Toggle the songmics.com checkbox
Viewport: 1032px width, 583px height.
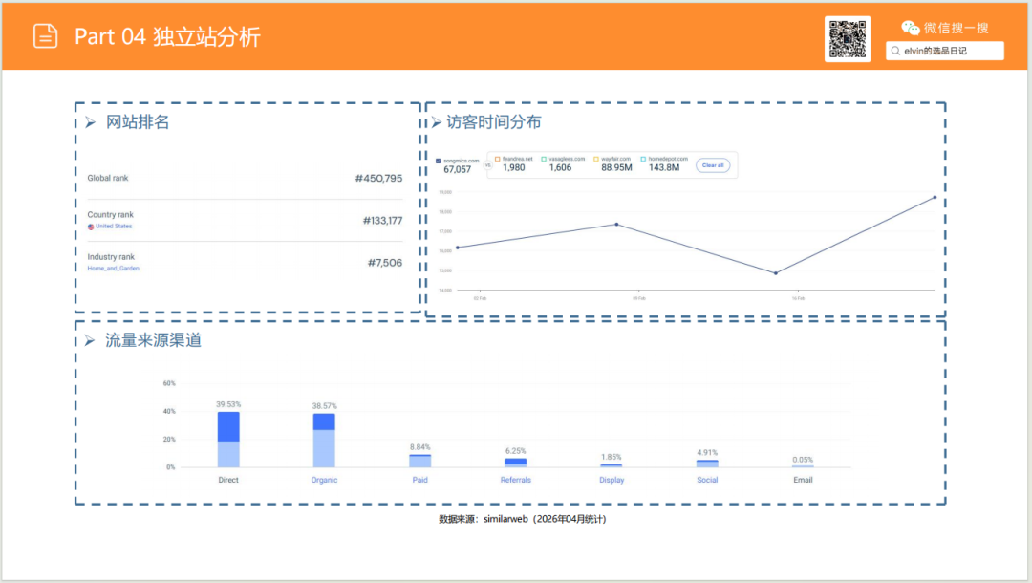(x=439, y=161)
